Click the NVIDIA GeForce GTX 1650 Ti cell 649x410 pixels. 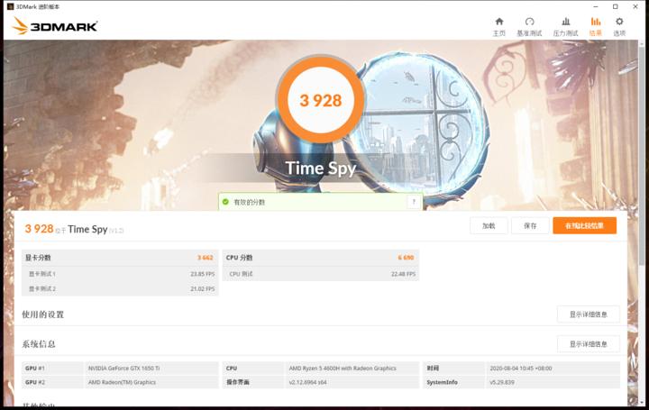click(x=151, y=369)
